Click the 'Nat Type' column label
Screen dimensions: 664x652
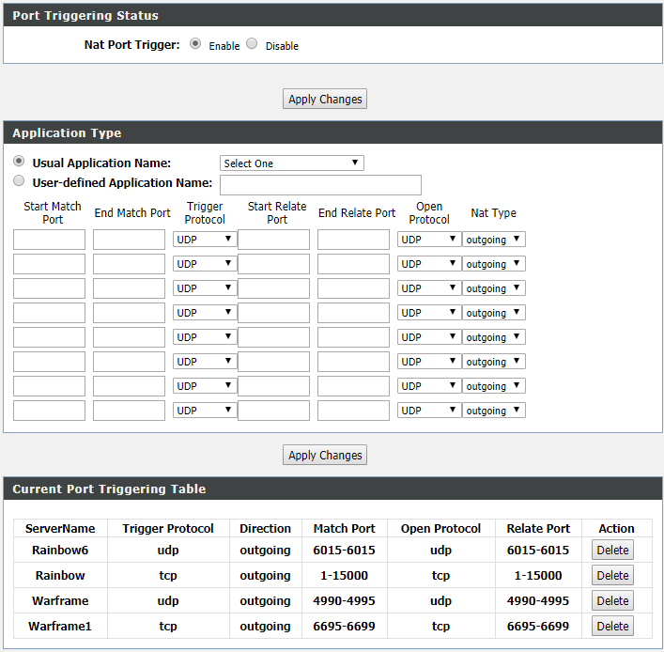(494, 212)
